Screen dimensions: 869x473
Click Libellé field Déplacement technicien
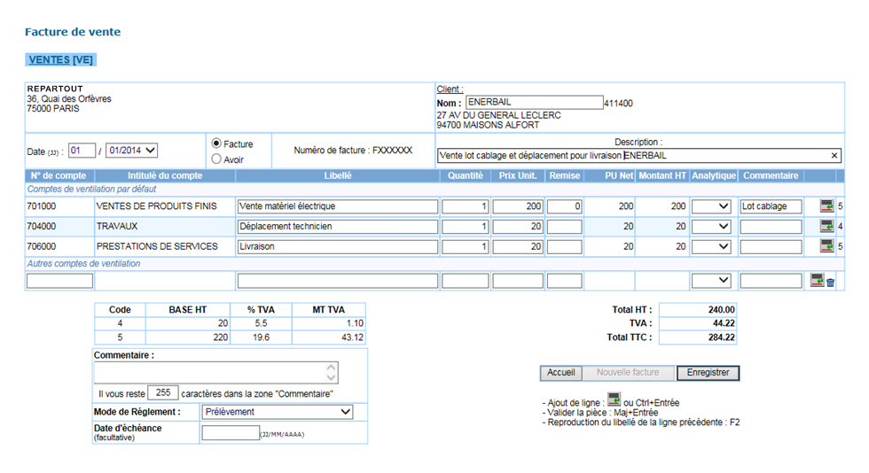[x=338, y=226]
